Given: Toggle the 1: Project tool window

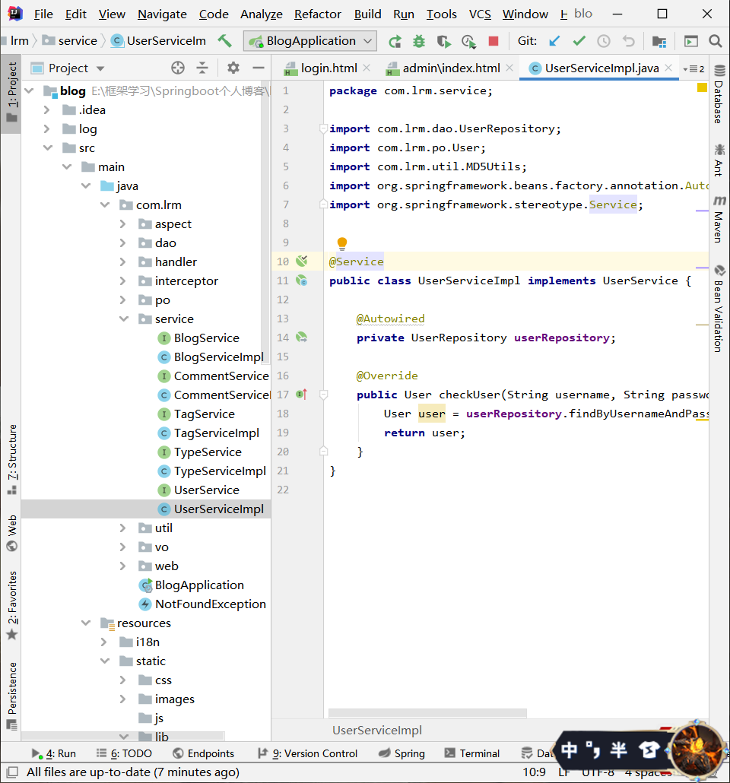Looking at the screenshot, I should pos(12,93).
